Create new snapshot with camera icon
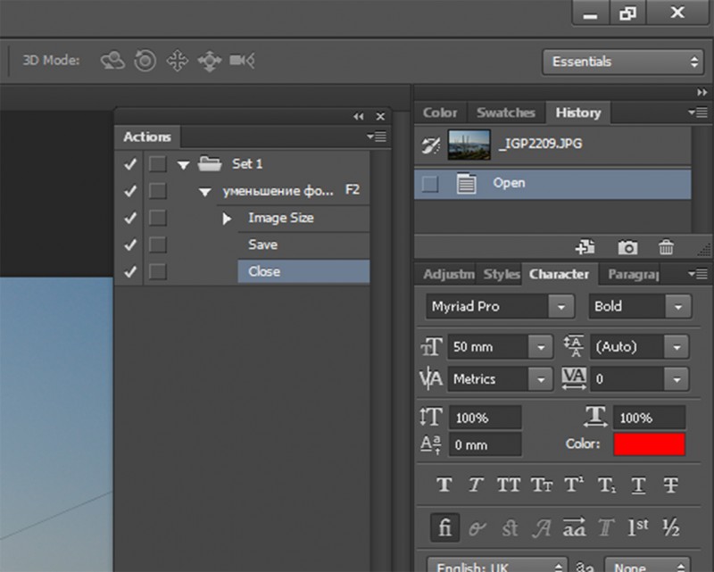The image size is (714, 572). point(628,247)
